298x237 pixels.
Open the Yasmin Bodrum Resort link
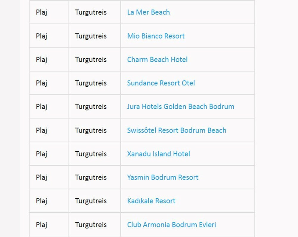(x=163, y=177)
